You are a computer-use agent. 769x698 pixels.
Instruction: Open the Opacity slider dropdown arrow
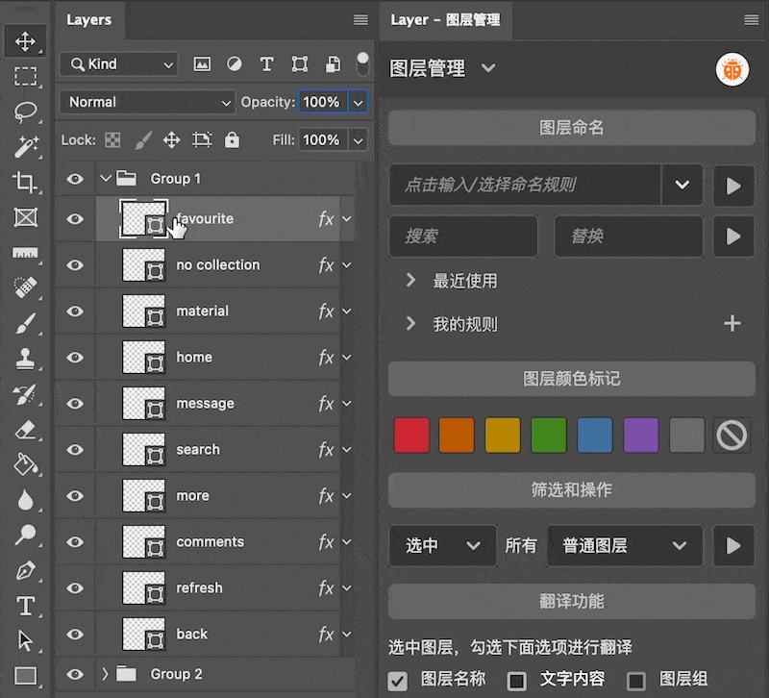[358, 103]
